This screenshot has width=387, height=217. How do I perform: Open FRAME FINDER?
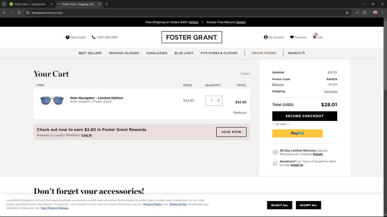264,53
